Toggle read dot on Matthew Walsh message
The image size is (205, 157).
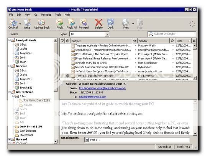click(x=135, y=46)
